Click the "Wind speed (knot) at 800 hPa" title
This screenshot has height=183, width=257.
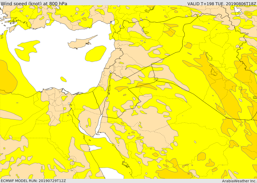[x=34, y=4]
